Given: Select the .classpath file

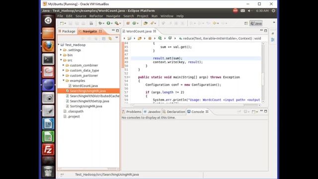Looking at the screenshot, I should click(x=76, y=111).
